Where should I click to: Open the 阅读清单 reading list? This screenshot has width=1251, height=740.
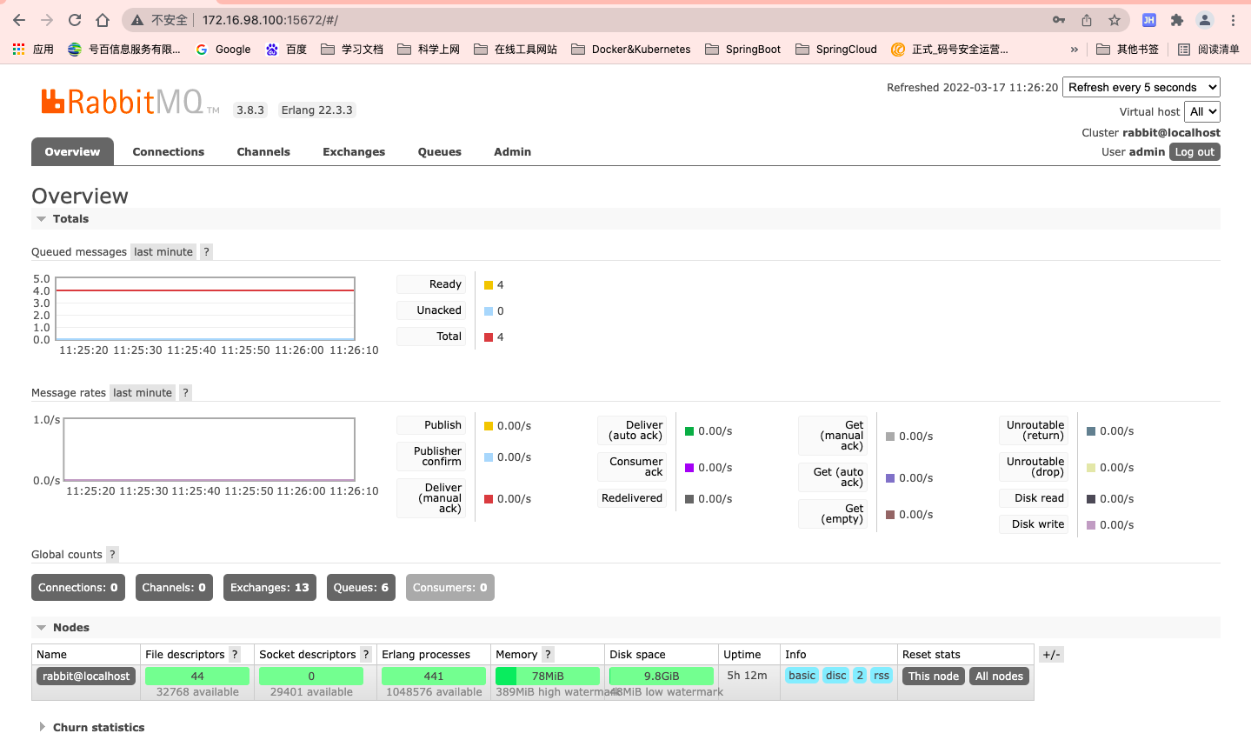click(1208, 50)
